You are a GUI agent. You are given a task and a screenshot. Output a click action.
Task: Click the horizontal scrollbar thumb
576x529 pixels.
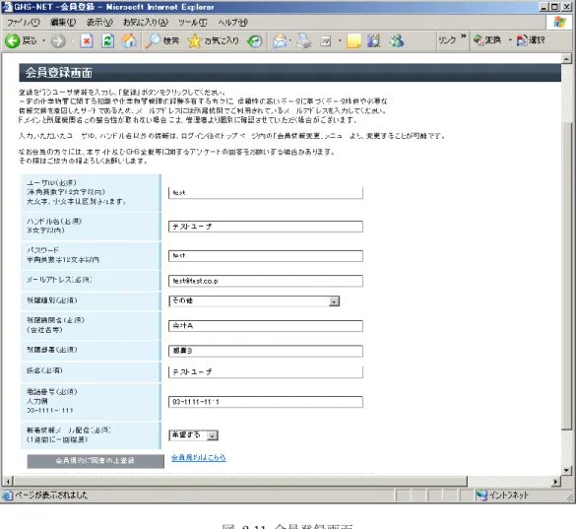pyautogui.click(x=240, y=481)
